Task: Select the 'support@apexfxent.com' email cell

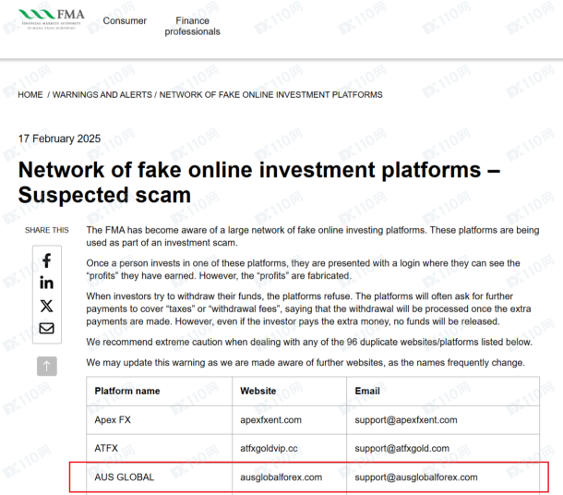Action: pyautogui.click(x=443, y=420)
